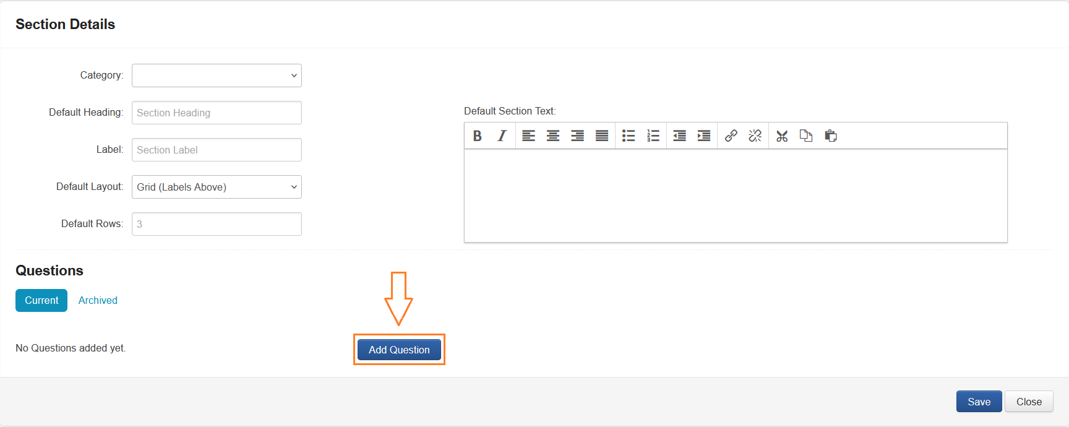Viewport: 1069px width, 427px height.
Task: Click the Add Question button
Action: (399, 350)
